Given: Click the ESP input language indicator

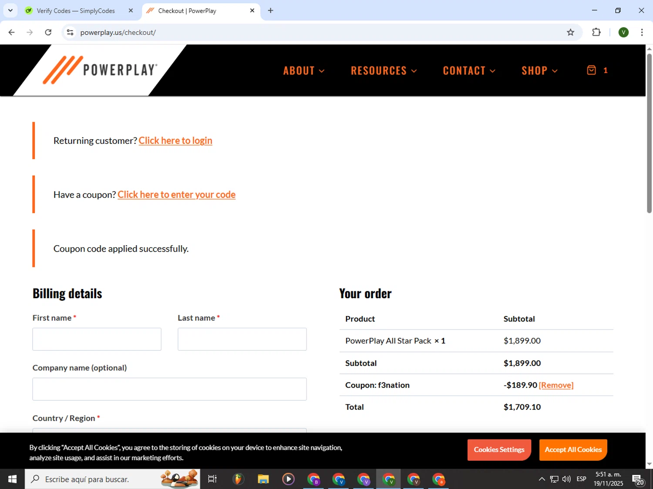Looking at the screenshot, I should pos(581,479).
